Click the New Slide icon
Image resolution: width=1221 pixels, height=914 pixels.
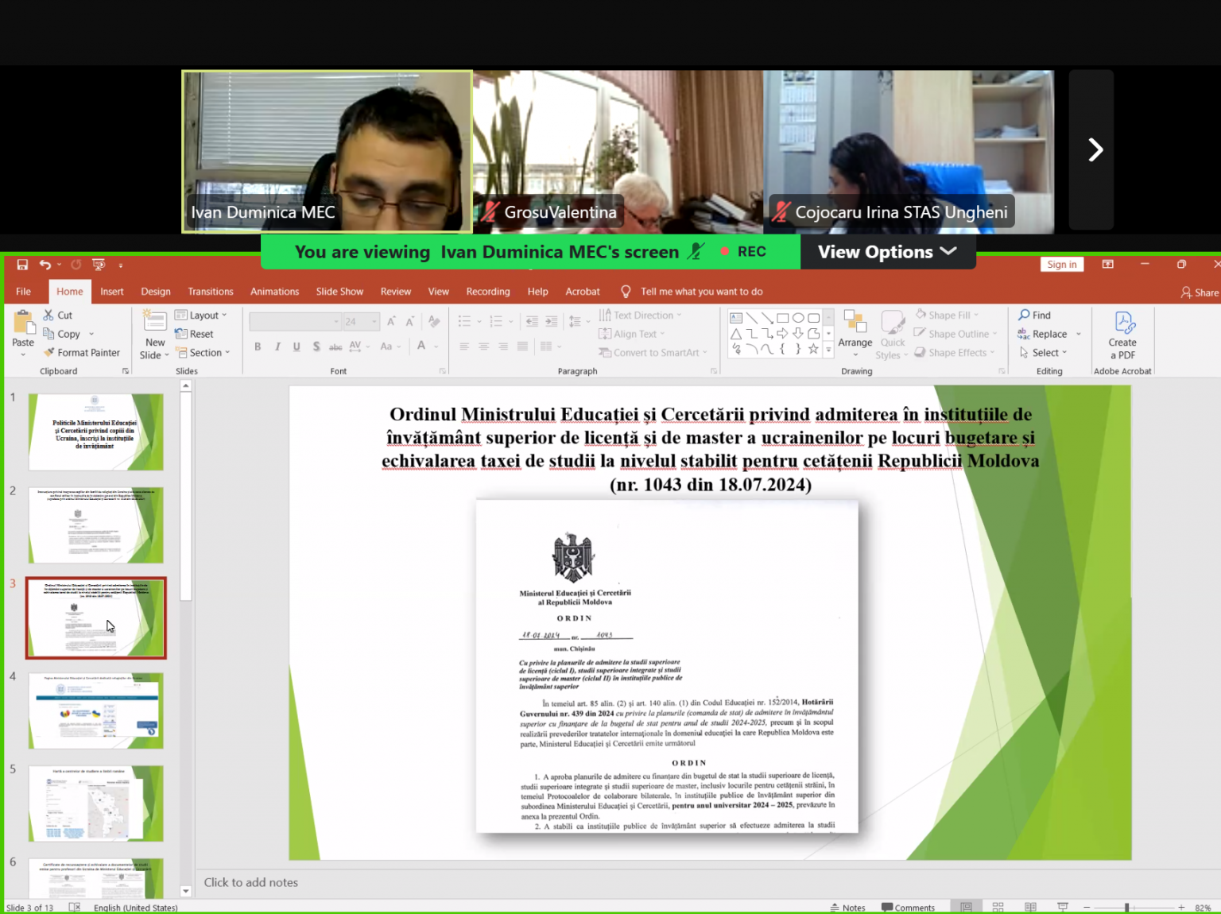coord(155,321)
